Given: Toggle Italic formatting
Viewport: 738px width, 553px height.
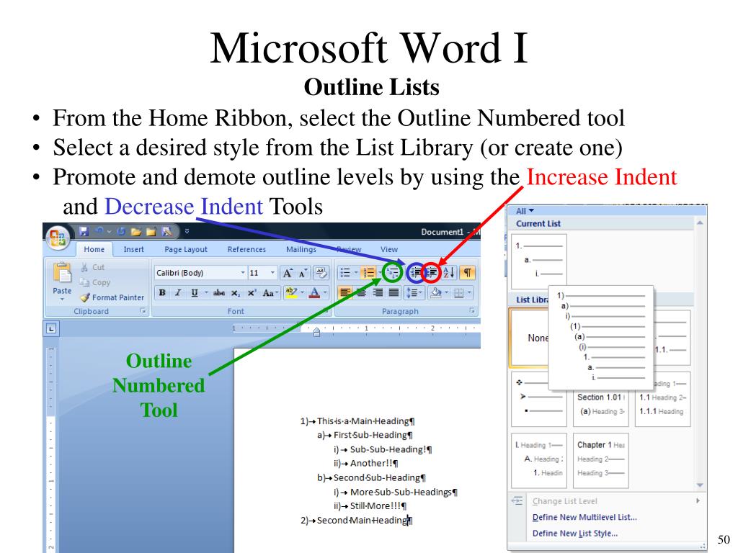Looking at the screenshot, I should click(178, 292).
